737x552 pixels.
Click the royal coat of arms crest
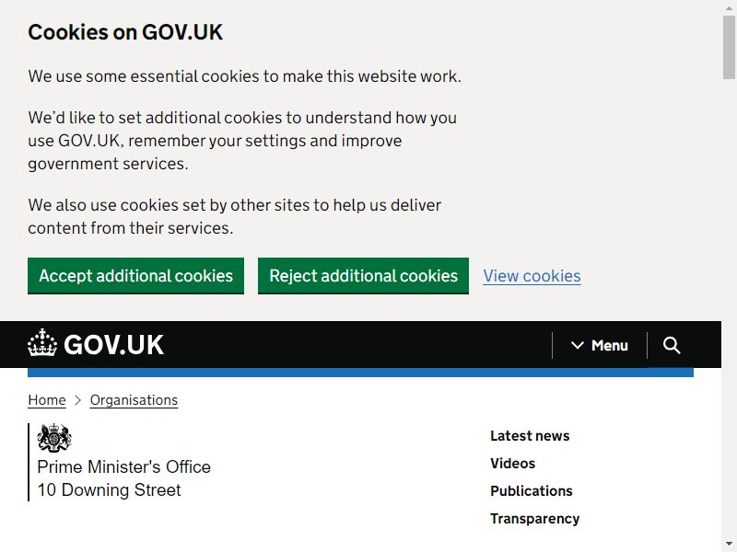[54, 438]
